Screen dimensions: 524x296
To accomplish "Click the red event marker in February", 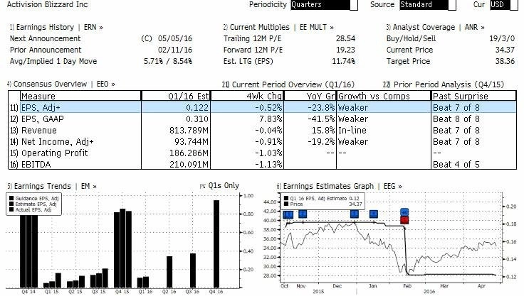I will click(404, 220).
